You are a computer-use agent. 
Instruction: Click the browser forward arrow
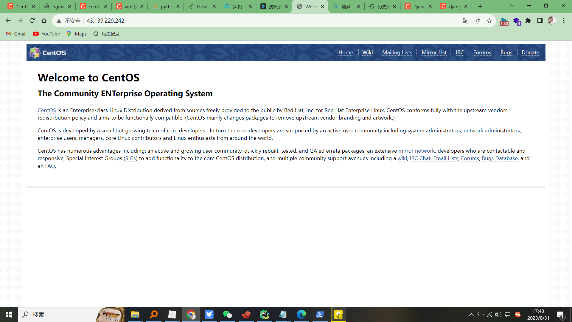point(20,21)
